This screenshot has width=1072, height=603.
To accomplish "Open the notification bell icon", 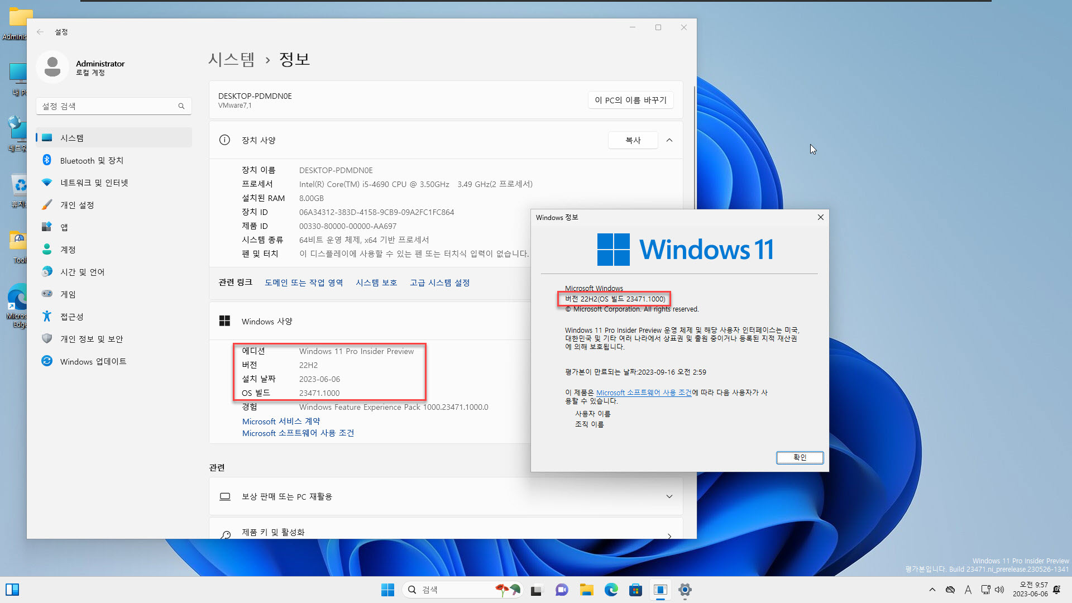I will tap(1056, 590).
